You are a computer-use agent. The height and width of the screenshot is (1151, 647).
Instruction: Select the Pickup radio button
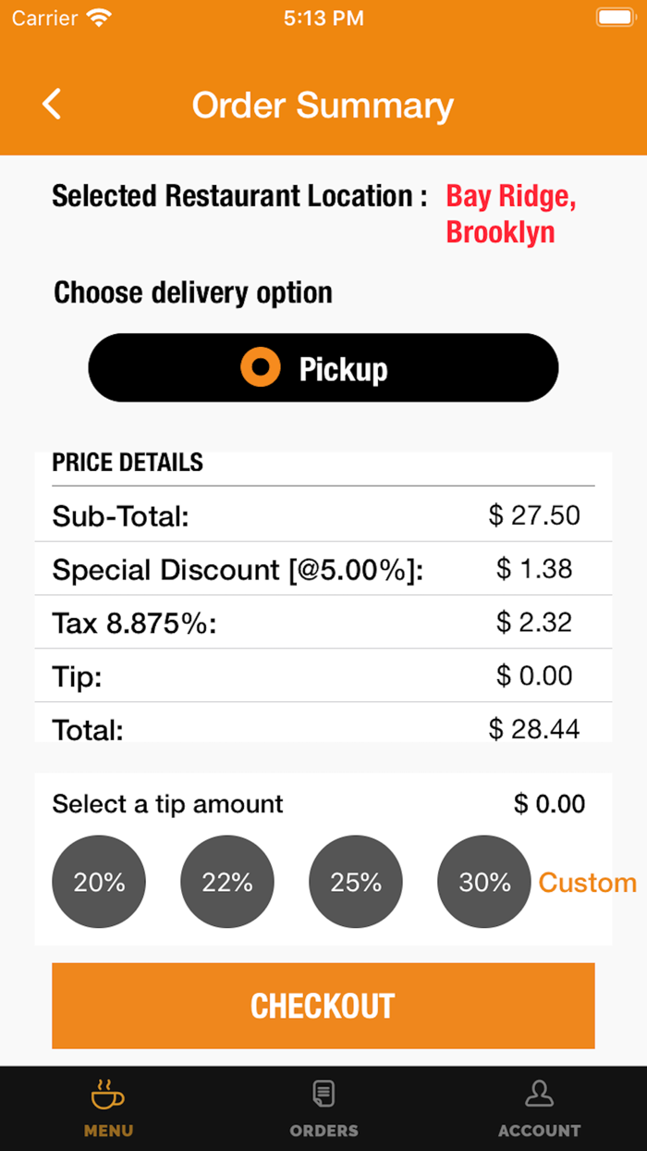click(x=261, y=368)
